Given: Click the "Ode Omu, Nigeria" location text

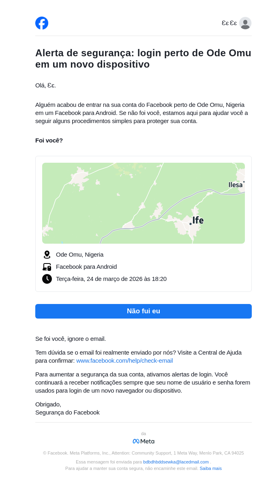Looking at the screenshot, I should 79,255.
